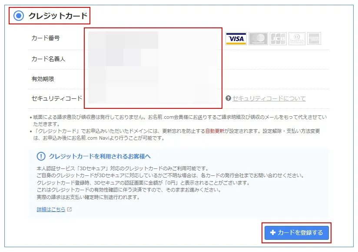Click the クレジットカードを利用されるお客様へ heading
Viewport: 358px width, 252px height.
[100, 156]
